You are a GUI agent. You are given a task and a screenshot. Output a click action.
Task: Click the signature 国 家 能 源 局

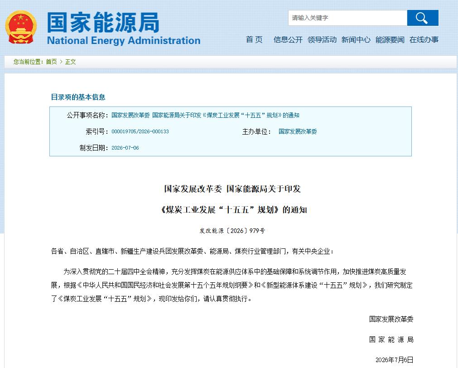[391, 339]
